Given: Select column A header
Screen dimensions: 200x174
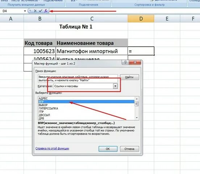Looking at the screenshot, I should [x=11, y=19].
